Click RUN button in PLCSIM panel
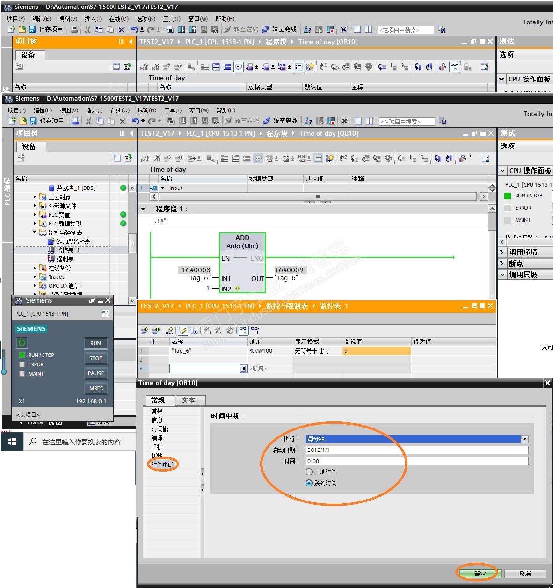The image size is (553, 588). [x=96, y=343]
